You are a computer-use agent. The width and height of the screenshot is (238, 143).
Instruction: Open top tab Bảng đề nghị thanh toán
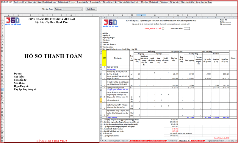point(47,2)
